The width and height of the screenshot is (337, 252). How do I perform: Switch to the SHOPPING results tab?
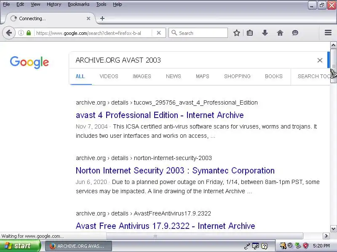[x=237, y=76]
